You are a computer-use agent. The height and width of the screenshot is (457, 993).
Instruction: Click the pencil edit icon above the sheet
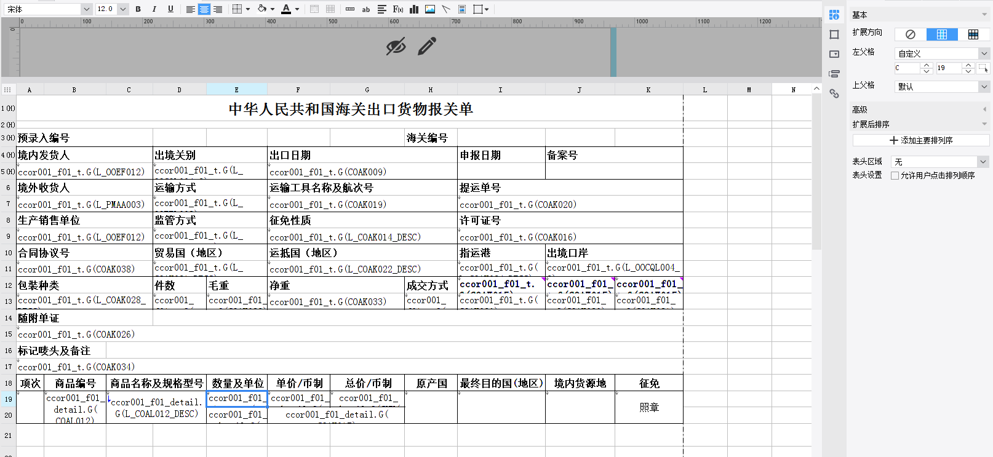(427, 46)
